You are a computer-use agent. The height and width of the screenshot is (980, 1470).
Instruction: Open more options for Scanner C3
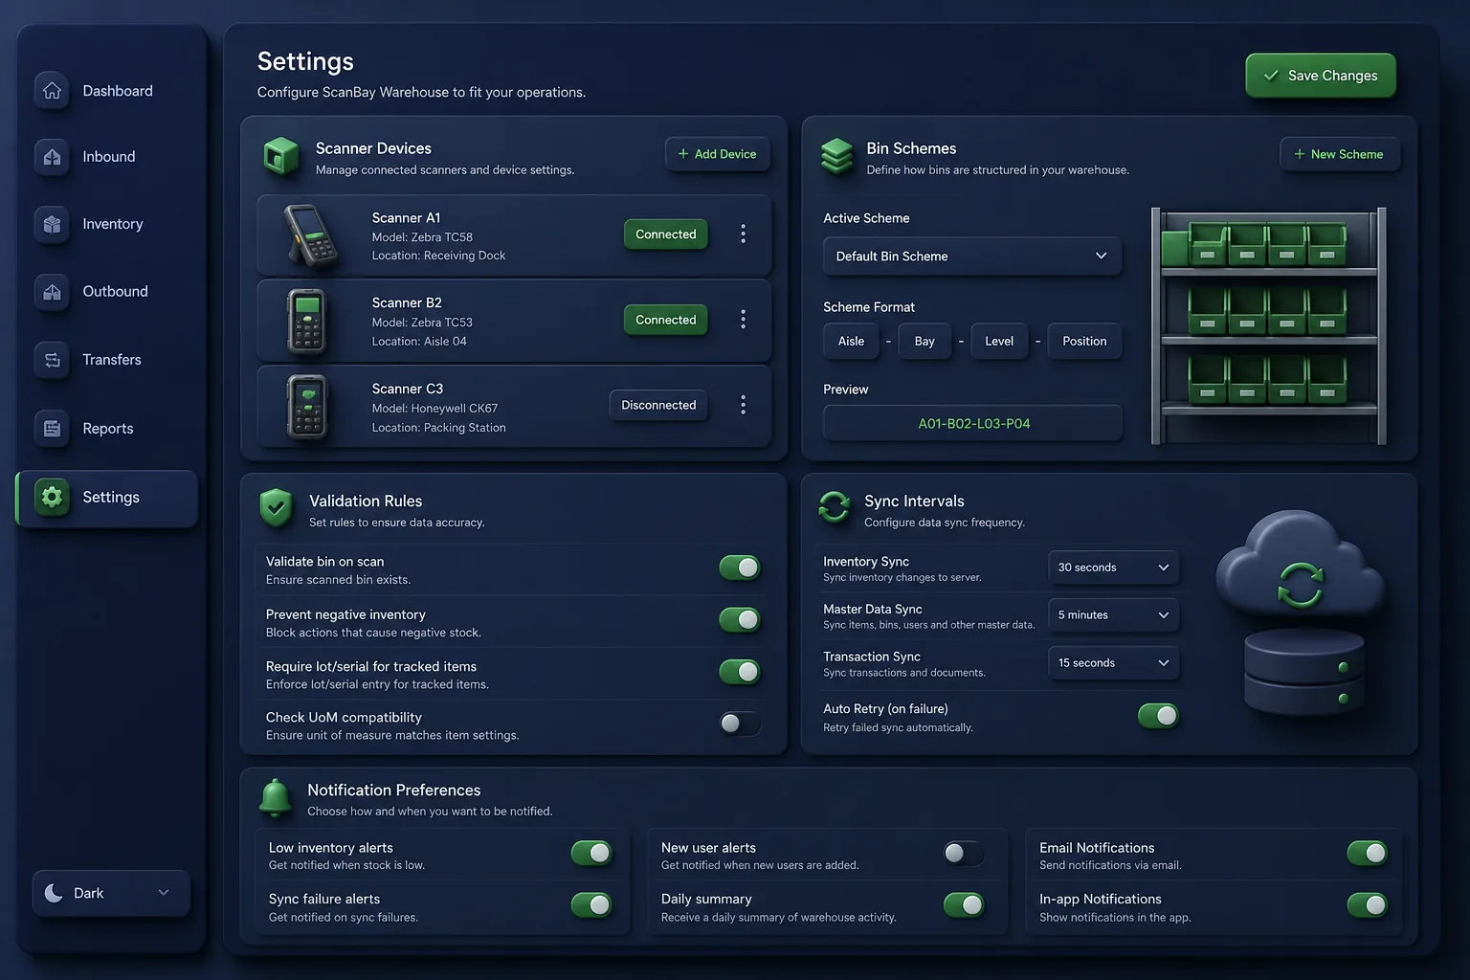[x=743, y=405]
